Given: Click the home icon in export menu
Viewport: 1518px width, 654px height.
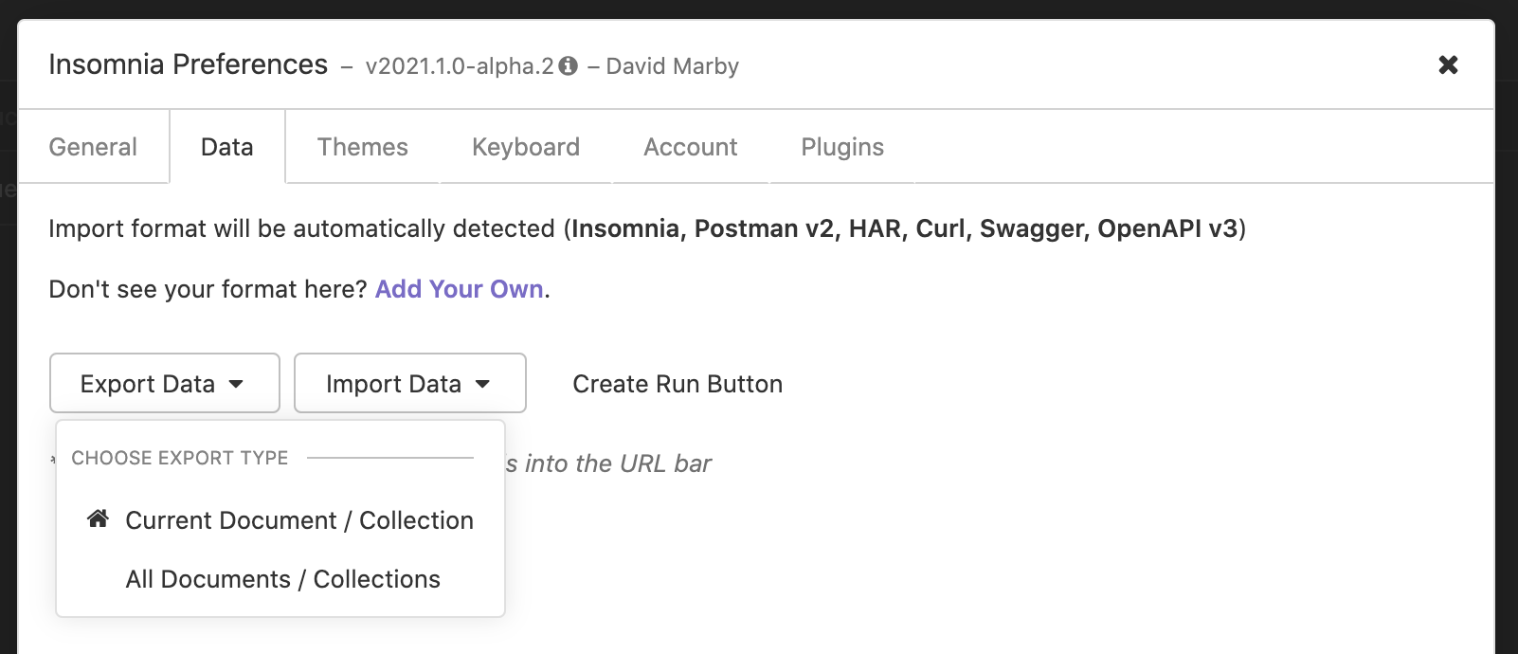Looking at the screenshot, I should tap(98, 519).
